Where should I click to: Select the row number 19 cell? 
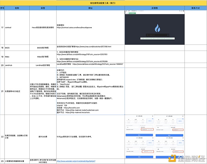(2, 57)
